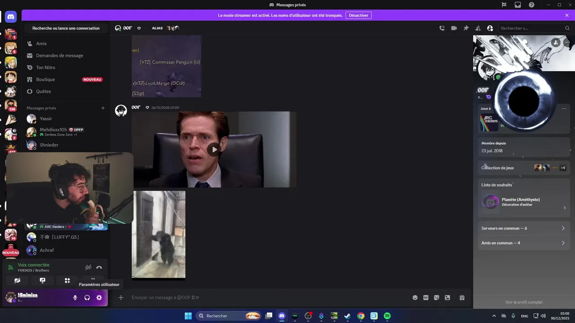Viewport: 575px width, 323px height.
Task: Open the conversation with Shnieder
Action: [66, 145]
